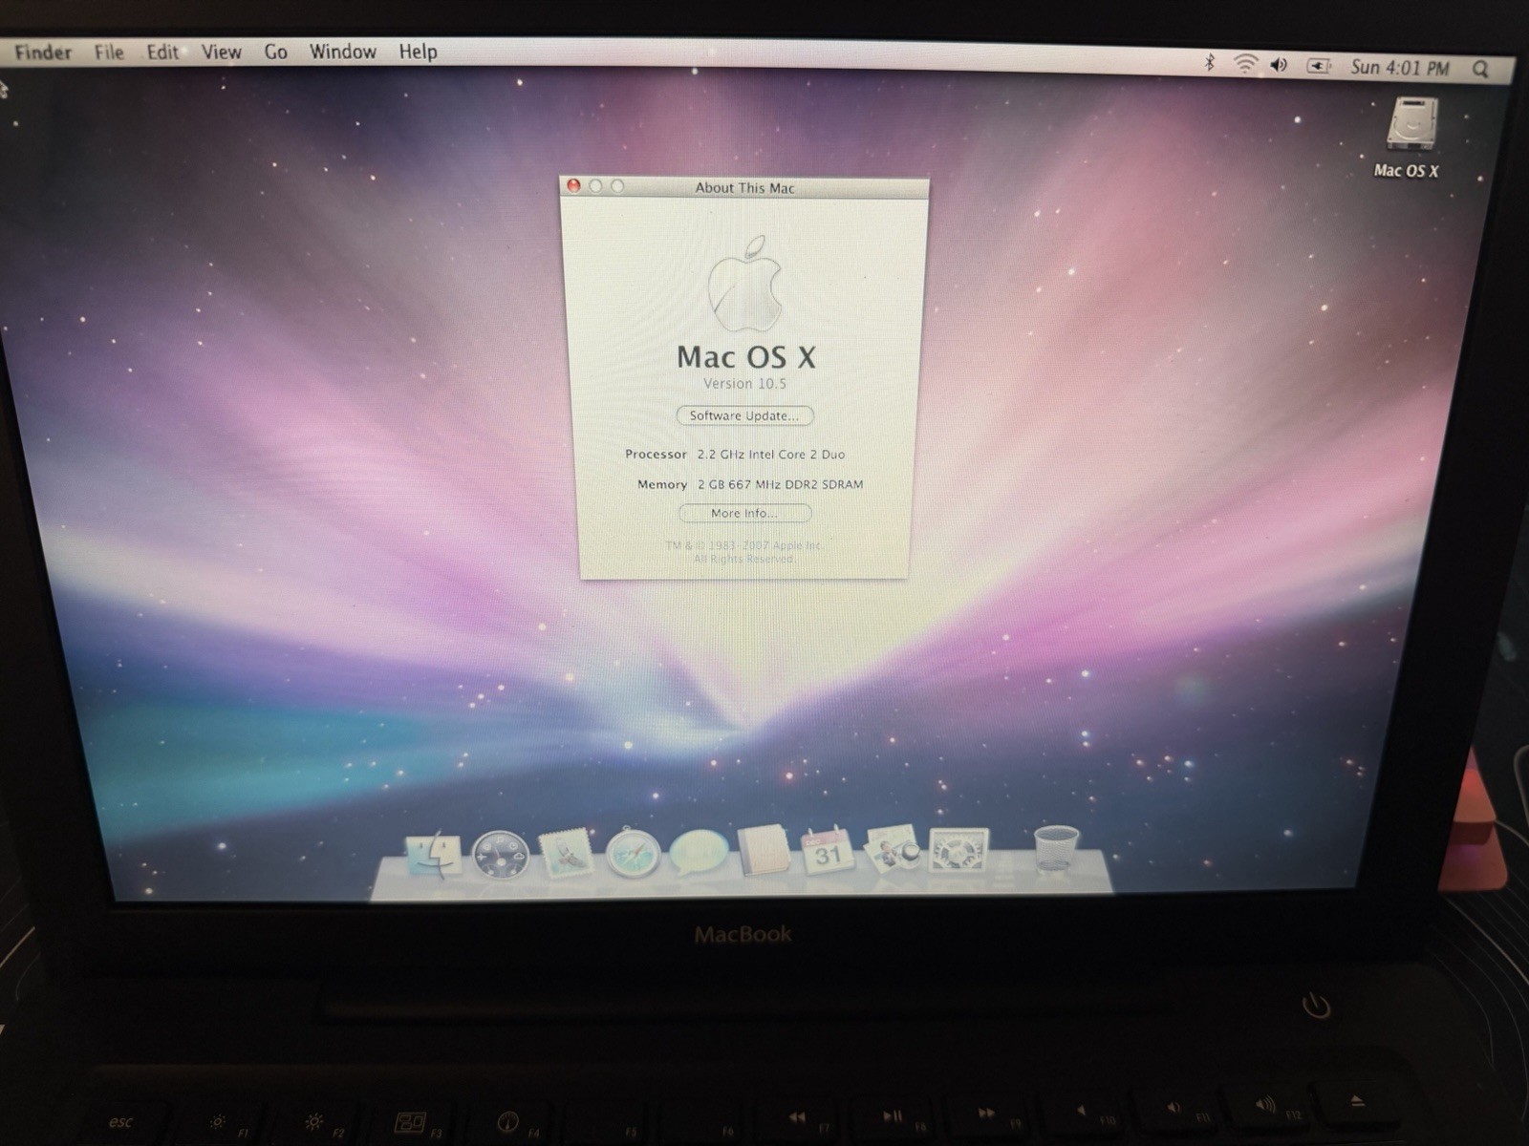Open System Preferences from the Dock
The width and height of the screenshot is (1529, 1146).
pyautogui.click(x=958, y=850)
